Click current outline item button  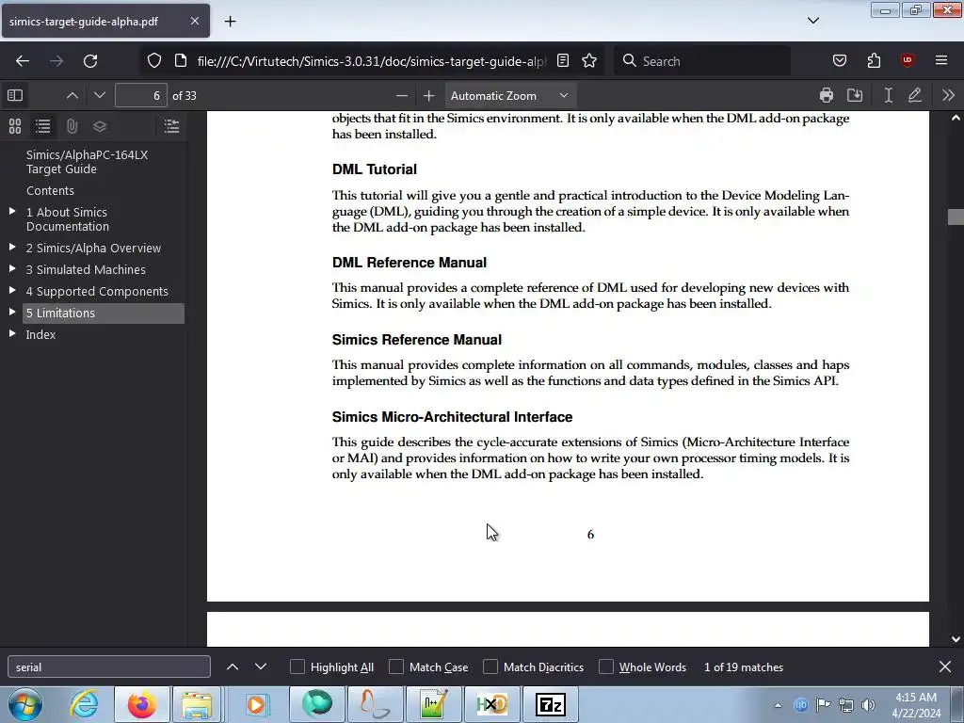coord(171,126)
